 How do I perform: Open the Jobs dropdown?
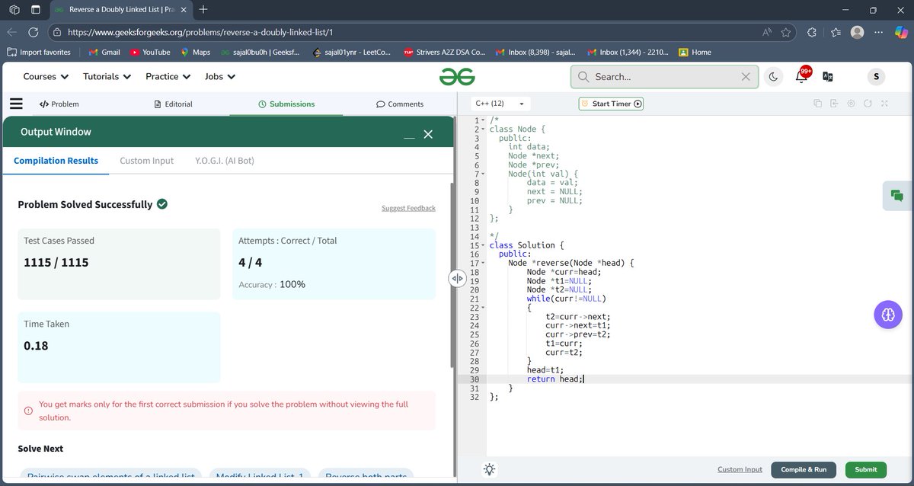[220, 76]
